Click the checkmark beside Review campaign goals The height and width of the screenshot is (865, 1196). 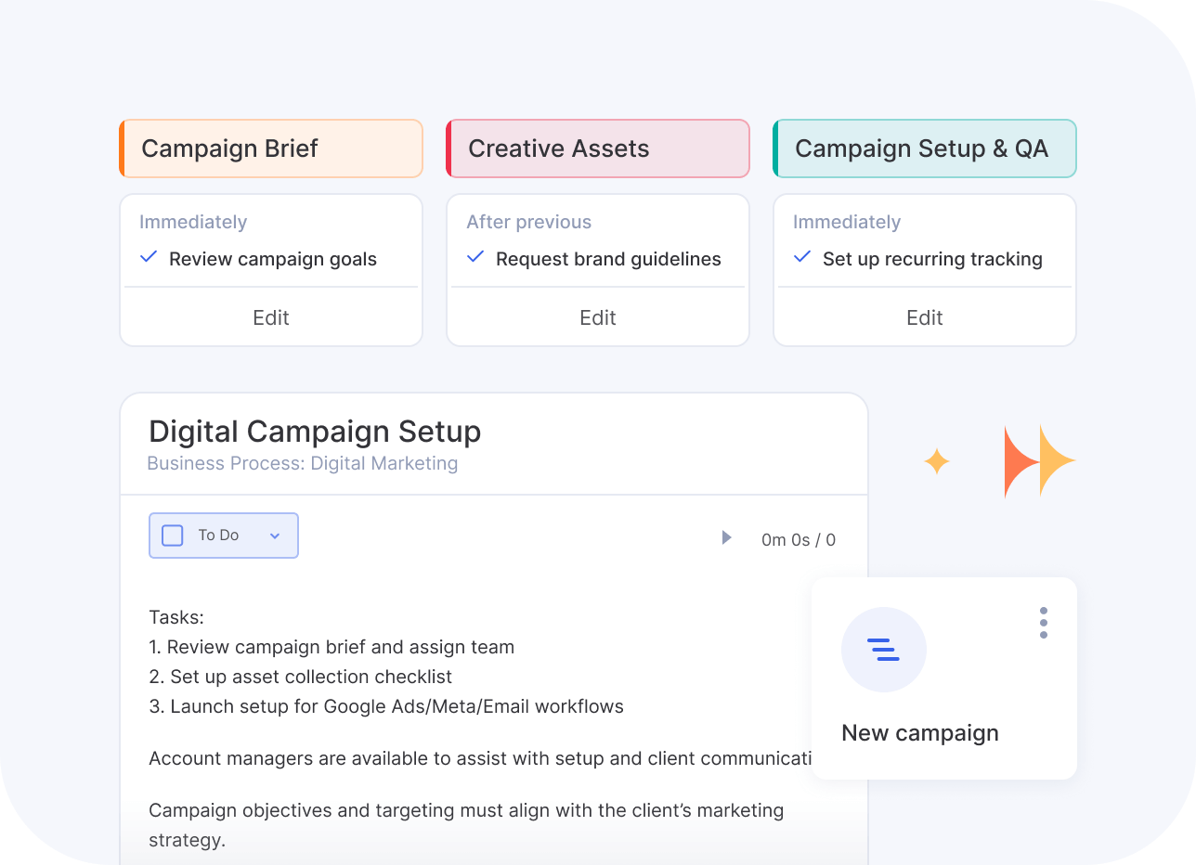pos(149,257)
